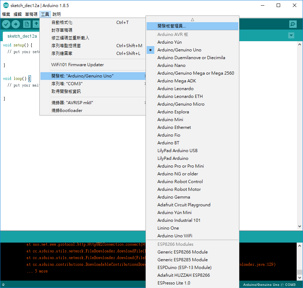
Task: Select Arduino Duemilanove or Diecimila board
Action: click(193, 58)
